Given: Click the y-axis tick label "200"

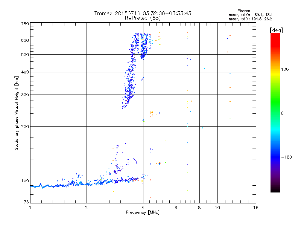Looking at the screenshot, I should click(25, 127).
